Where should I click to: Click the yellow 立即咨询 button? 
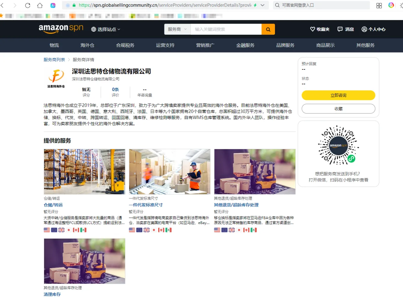pos(338,95)
